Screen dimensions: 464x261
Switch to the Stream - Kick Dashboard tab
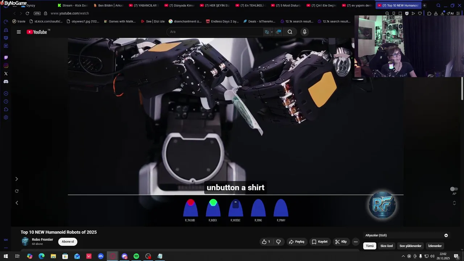pyautogui.click(x=72, y=5)
